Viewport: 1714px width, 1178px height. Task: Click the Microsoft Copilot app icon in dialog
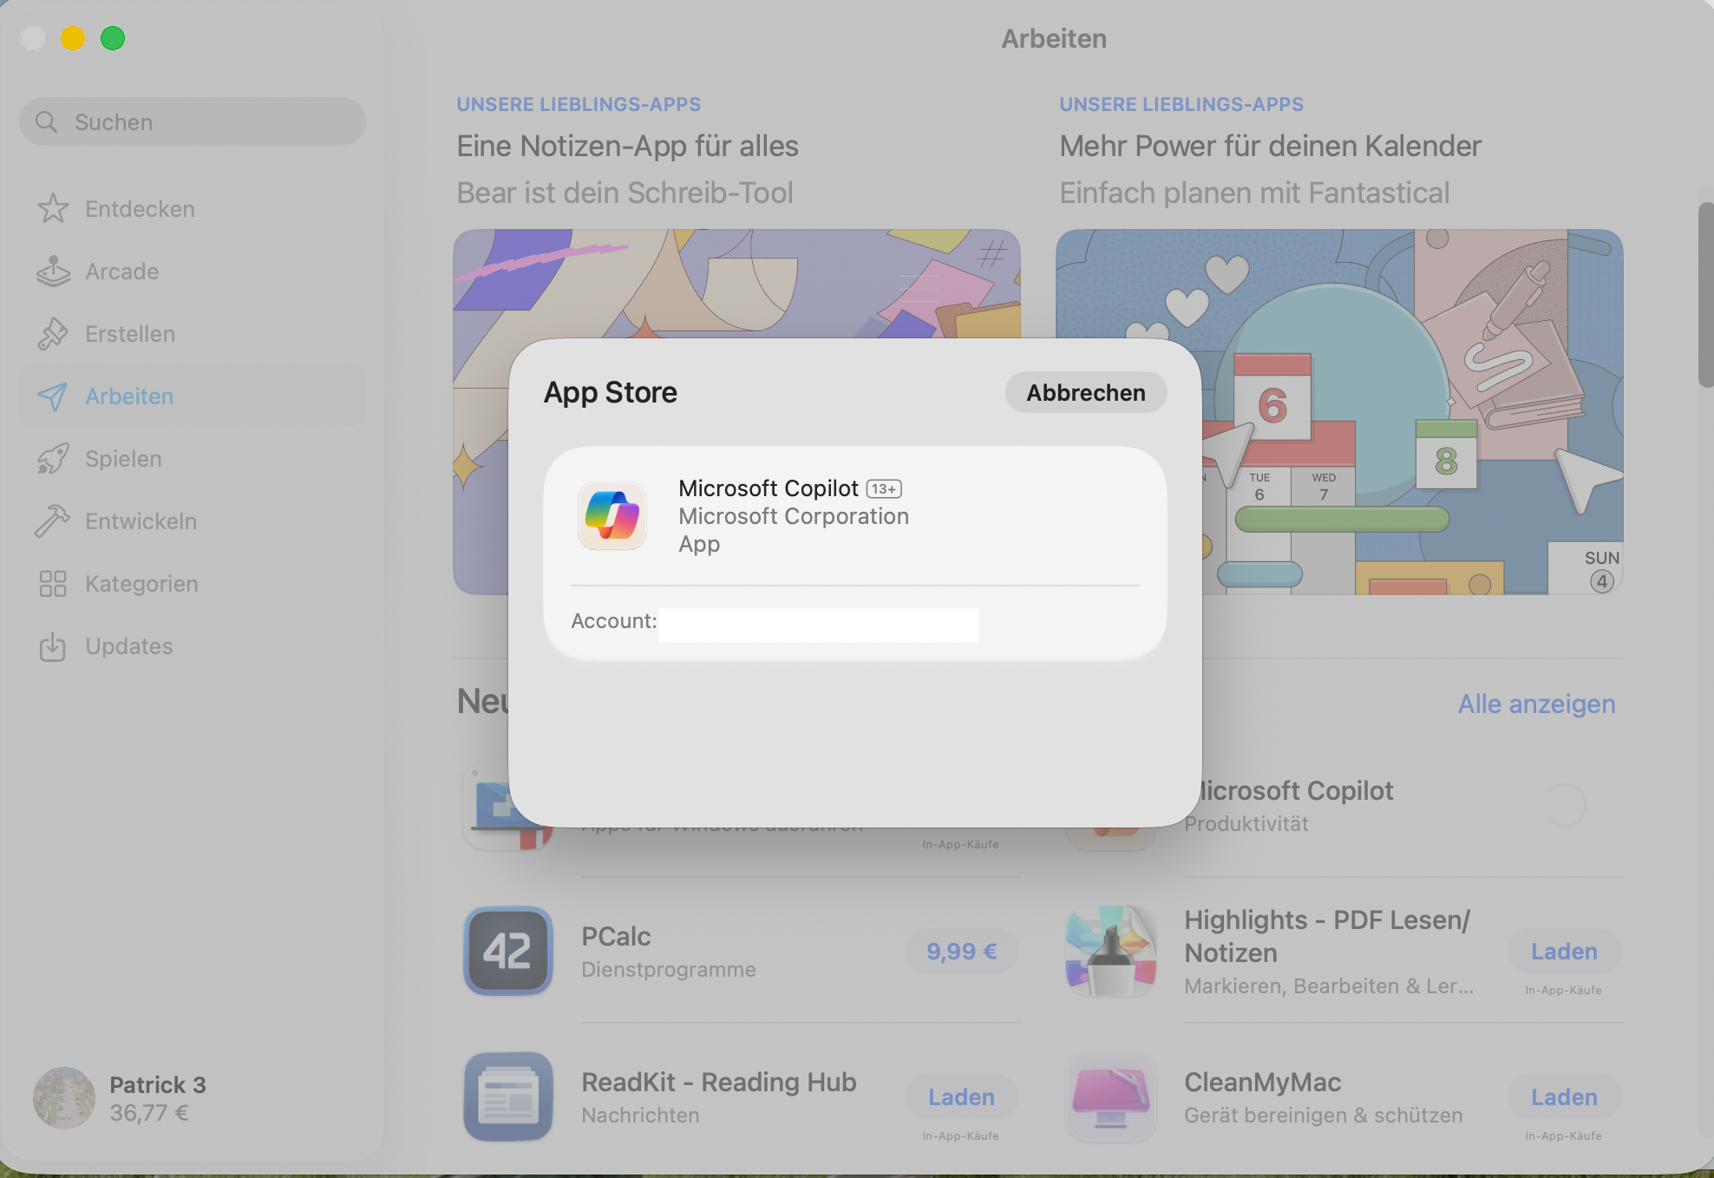[612, 515]
